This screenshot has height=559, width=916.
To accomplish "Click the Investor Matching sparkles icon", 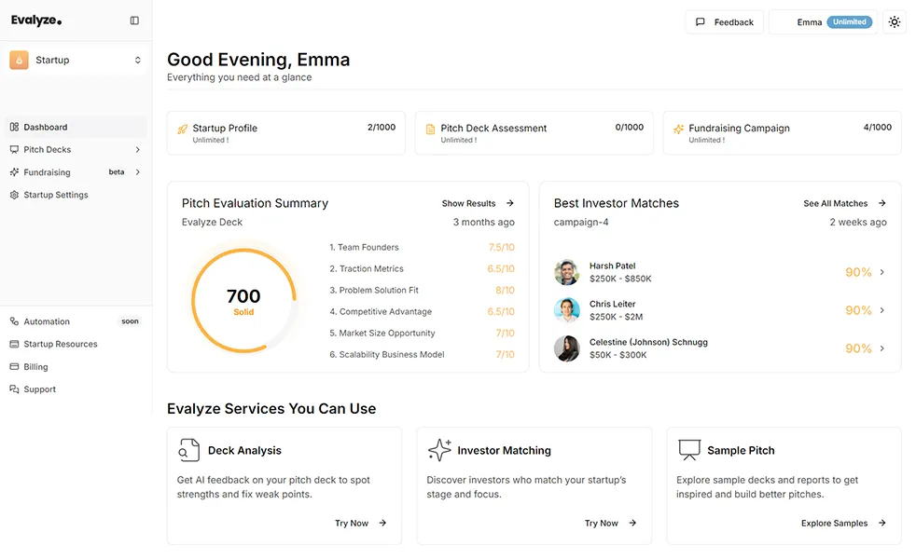I will [438, 449].
